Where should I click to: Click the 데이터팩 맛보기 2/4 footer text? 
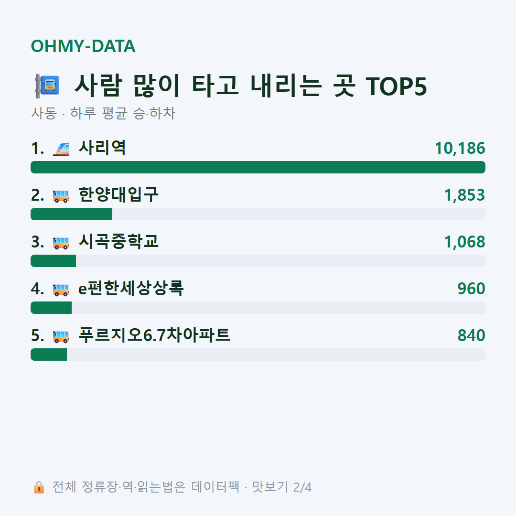click(251, 487)
